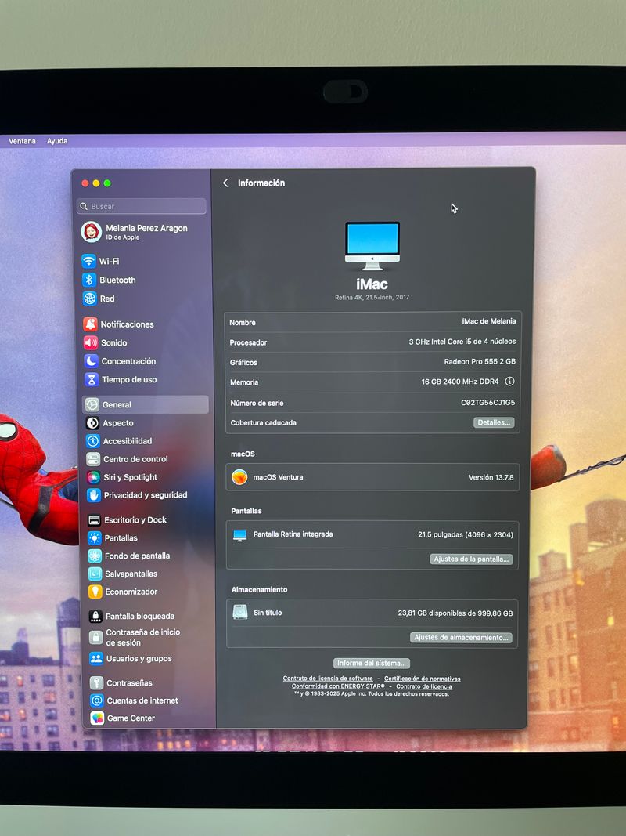Open Pantalla bloqueada lock icon
Screen dimensions: 626x836
95,617
